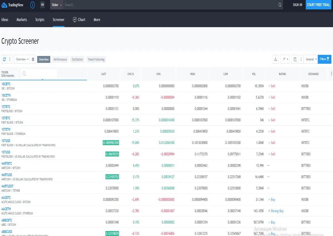Screen dimensions: 333x236
Task: Switch to the Oscillators tab
Action: coord(77,59)
